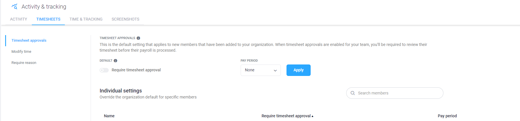Screen dimensions: 520x121
Task: Click the blue Apply button
Action: tap(298, 70)
